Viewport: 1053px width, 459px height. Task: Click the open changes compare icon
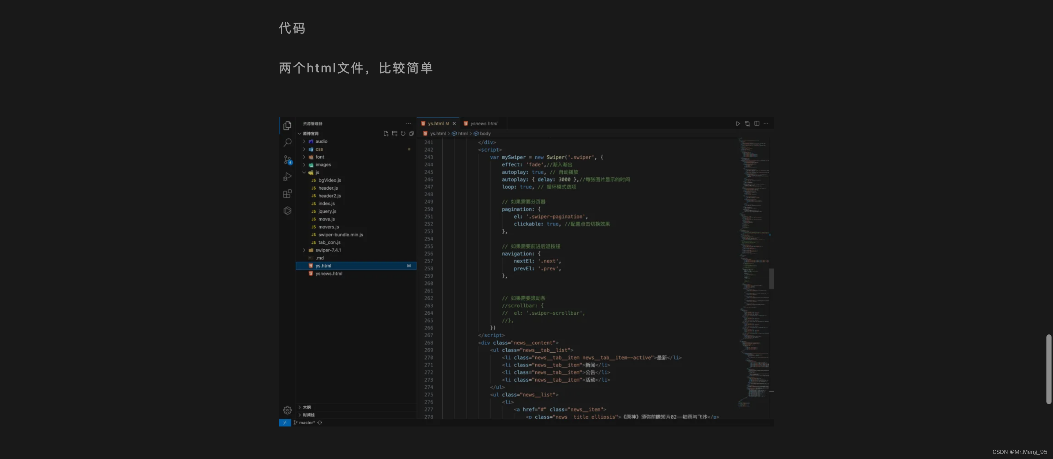(x=747, y=124)
